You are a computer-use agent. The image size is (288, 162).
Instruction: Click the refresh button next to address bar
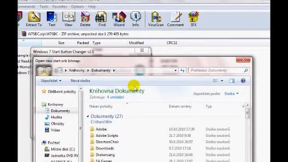tap(182, 70)
